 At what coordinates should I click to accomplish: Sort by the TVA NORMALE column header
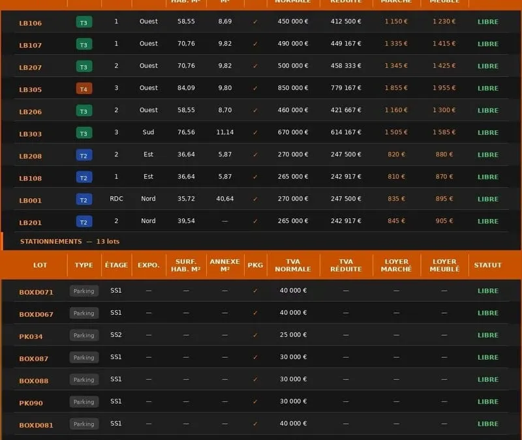(x=293, y=265)
